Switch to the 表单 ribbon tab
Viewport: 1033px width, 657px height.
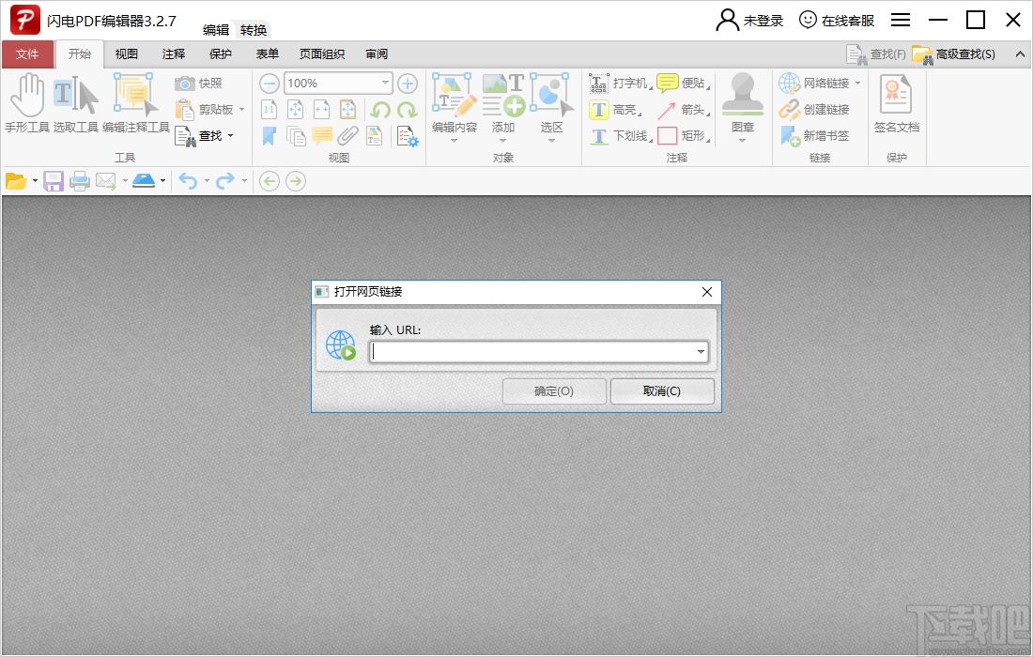[268, 54]
